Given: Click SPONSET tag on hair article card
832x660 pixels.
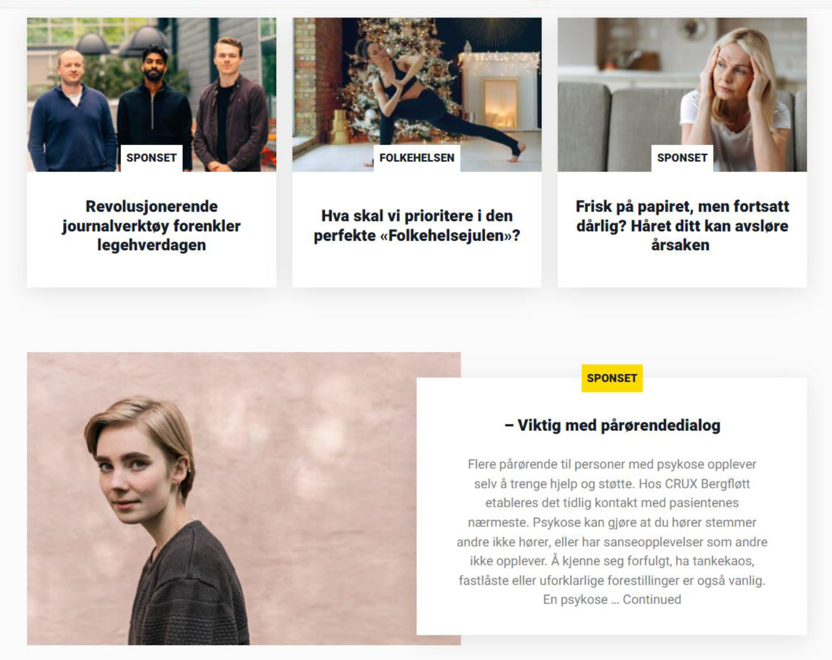Looking at the screenshot, I should pos(682,158).
